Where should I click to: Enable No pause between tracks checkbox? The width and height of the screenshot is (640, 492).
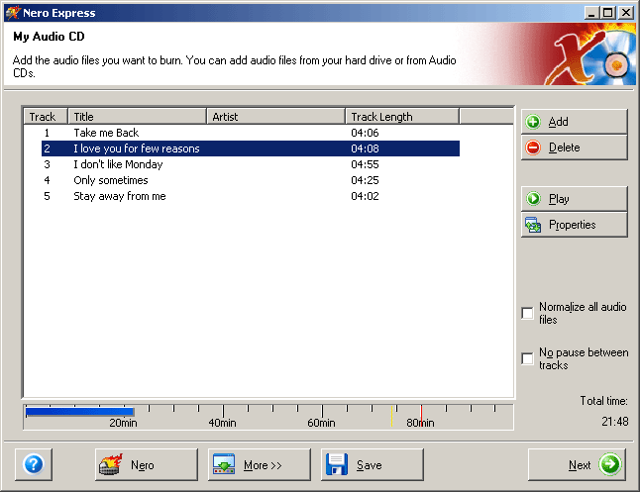(527, 359)
